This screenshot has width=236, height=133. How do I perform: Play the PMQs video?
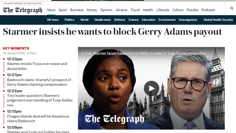pos(152,88)
